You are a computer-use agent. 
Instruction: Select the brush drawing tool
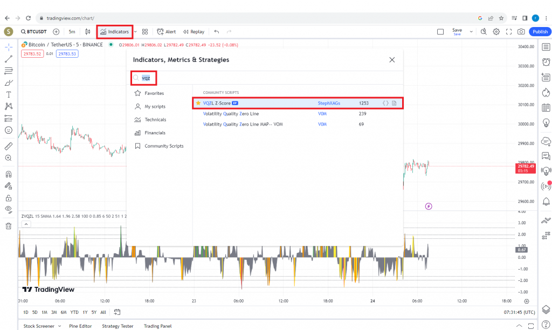9,82
